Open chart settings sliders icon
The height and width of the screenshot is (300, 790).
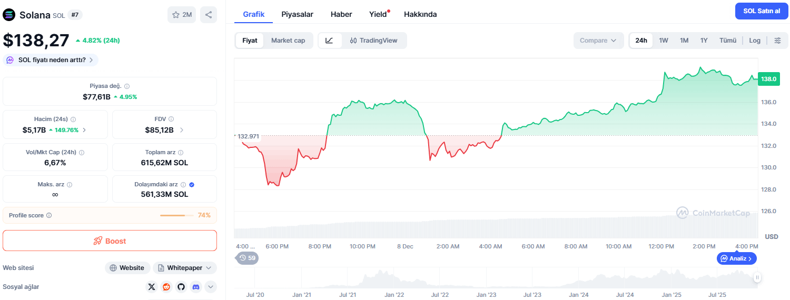pyautogui.click(x=778, y=41)
